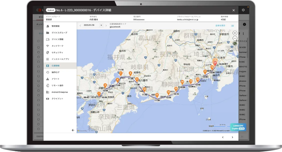
Task: Select map pin number 13
Action: [x=176, y=89]
